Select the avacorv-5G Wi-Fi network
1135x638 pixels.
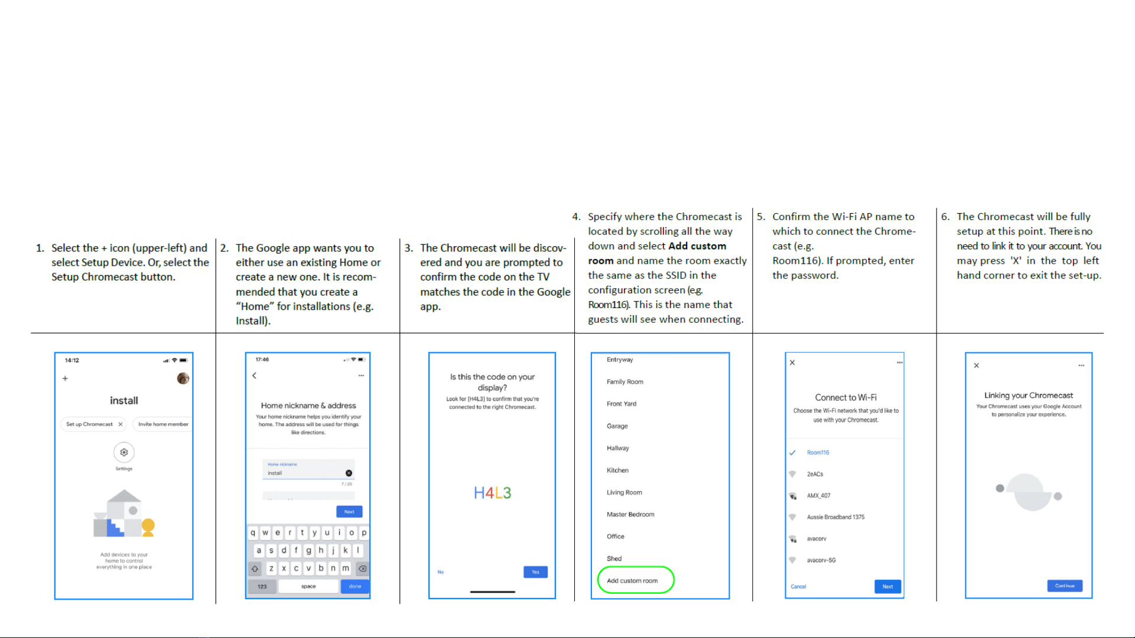[x=822, y=560]
